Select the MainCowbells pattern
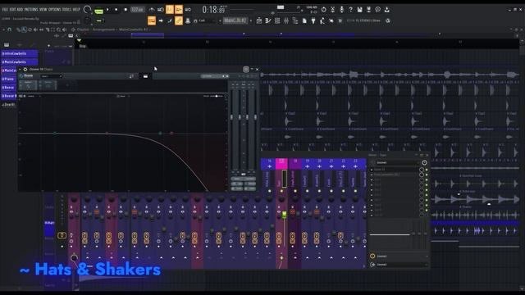 click(x=20, y=62)
